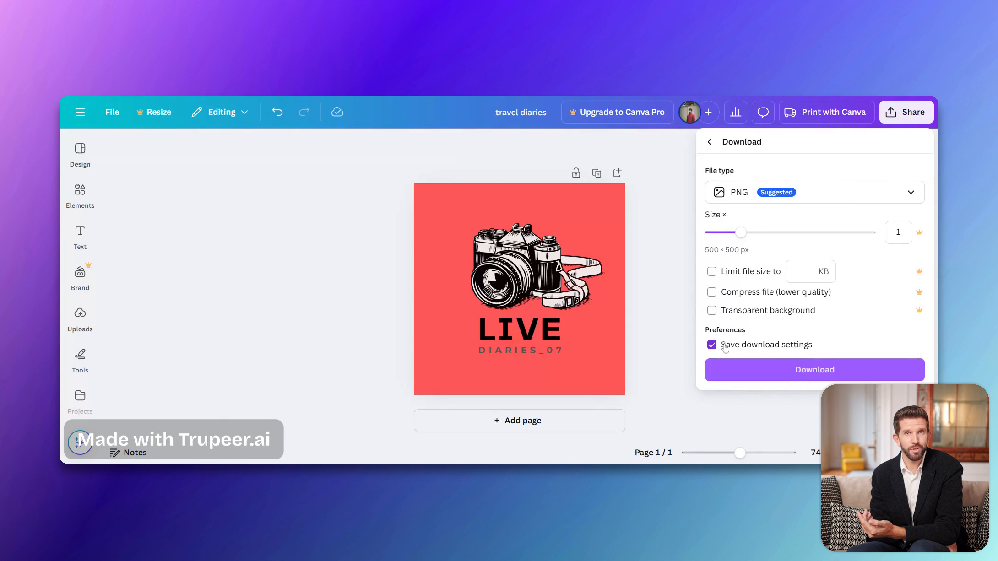Click Upgrade to Canva Pro

point(617,112)
